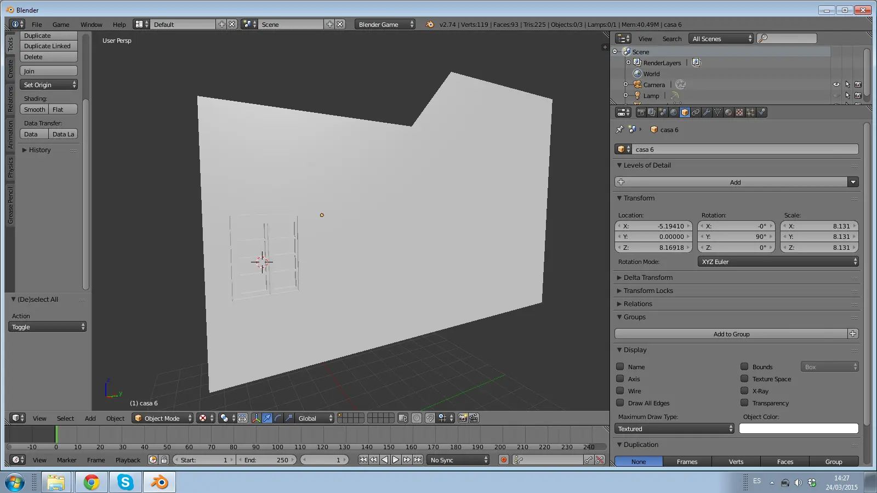Enable the Name display checkbox
Screen dimensions: 877x493
620,366
